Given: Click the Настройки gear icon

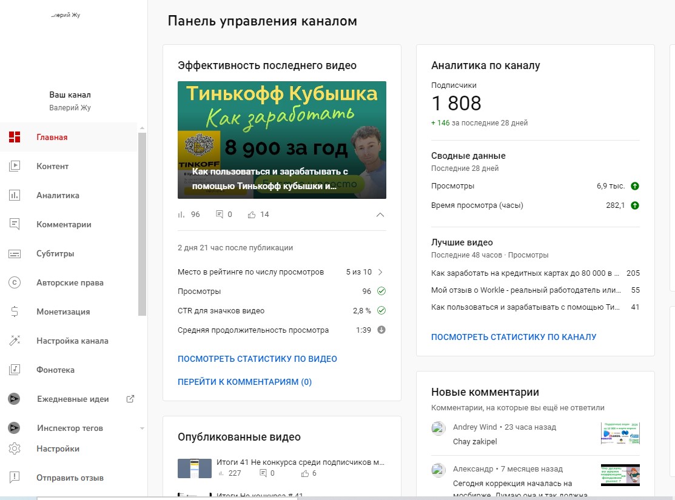Looking at the screenshot, I should coord(15,448).
